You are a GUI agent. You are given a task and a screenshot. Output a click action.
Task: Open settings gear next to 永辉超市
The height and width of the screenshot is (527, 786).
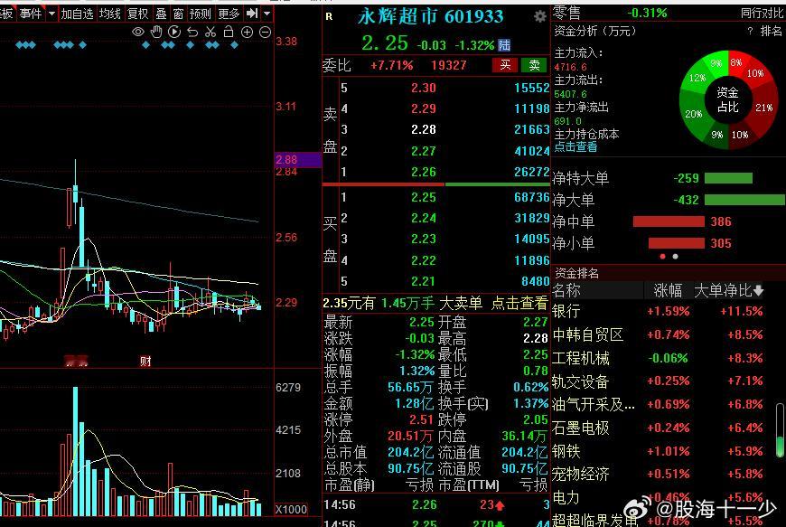click(x=540, y=16)
